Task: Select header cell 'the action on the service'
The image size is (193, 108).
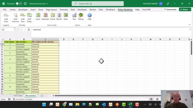Action: pyautogui.click(x=46, y=42)
